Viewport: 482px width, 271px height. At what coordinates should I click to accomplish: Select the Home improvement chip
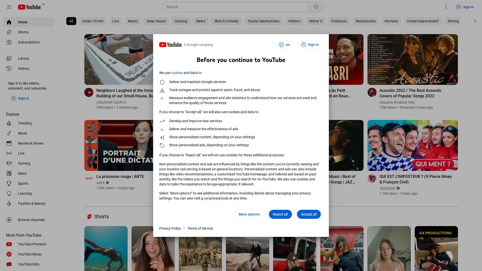tap(423, 21)
